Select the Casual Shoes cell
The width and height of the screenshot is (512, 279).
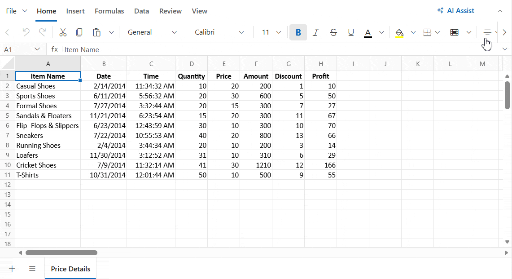(48, 86)
